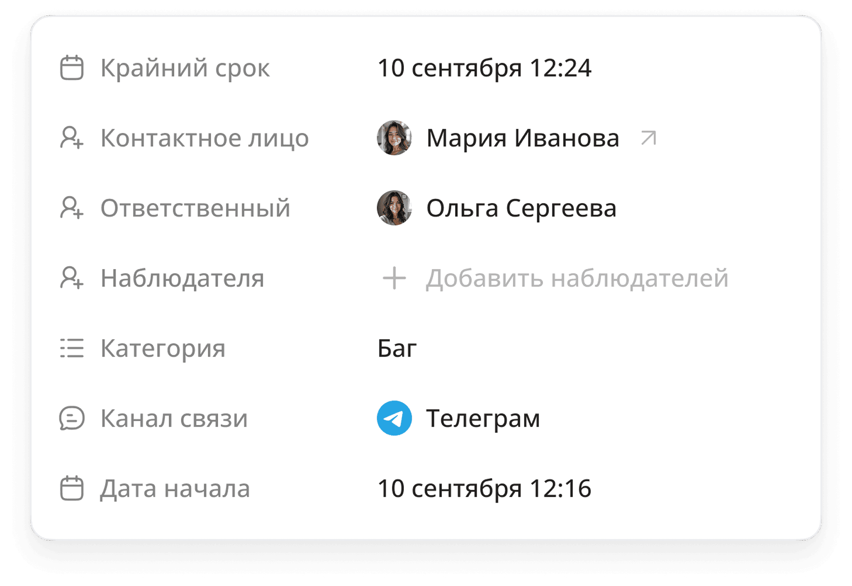Click the Наблюдателя field label
Screen dimensions: 852x586
point(182,278)
